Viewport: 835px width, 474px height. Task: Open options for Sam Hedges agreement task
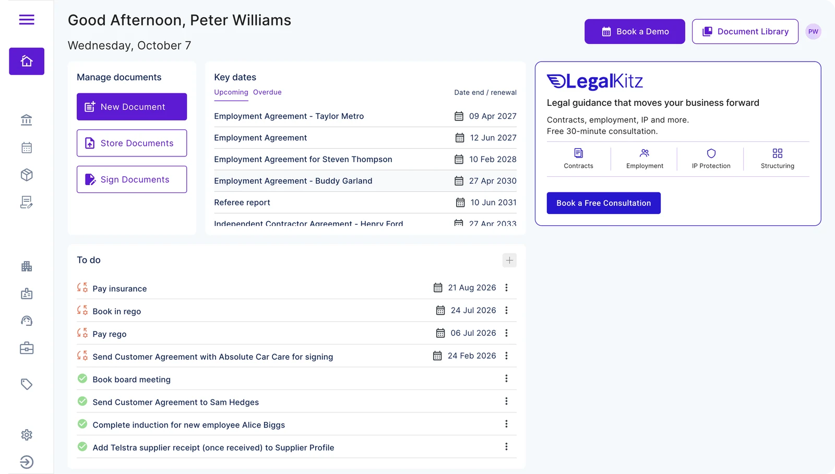[506, 401]
